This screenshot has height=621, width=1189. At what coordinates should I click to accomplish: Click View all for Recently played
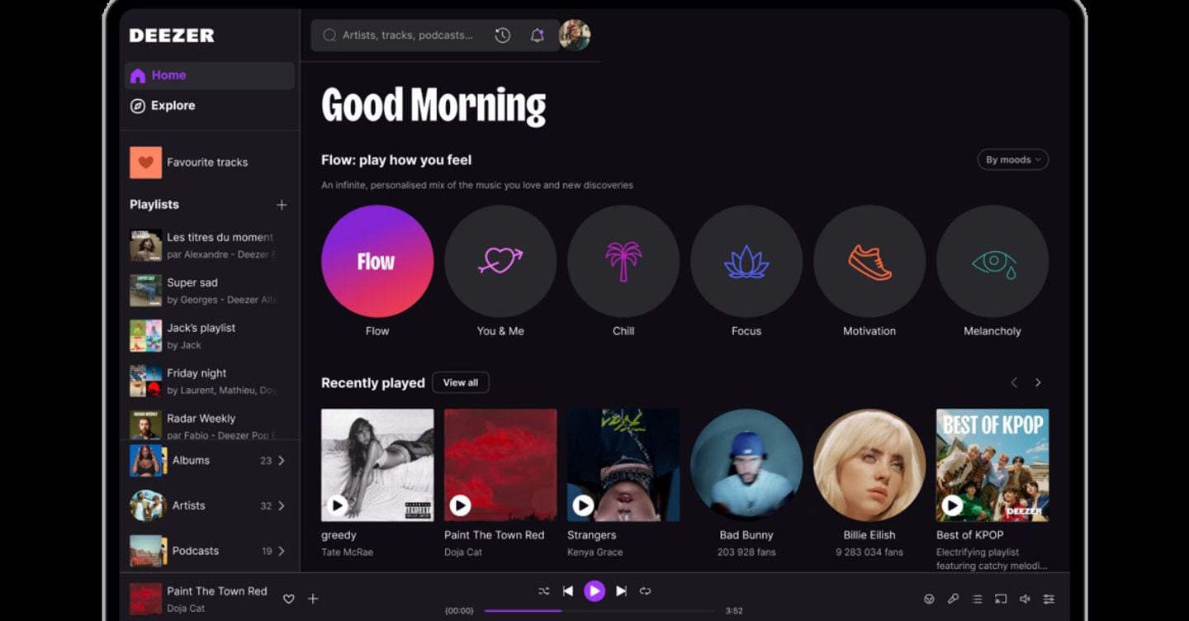click(x=460, y=382)
